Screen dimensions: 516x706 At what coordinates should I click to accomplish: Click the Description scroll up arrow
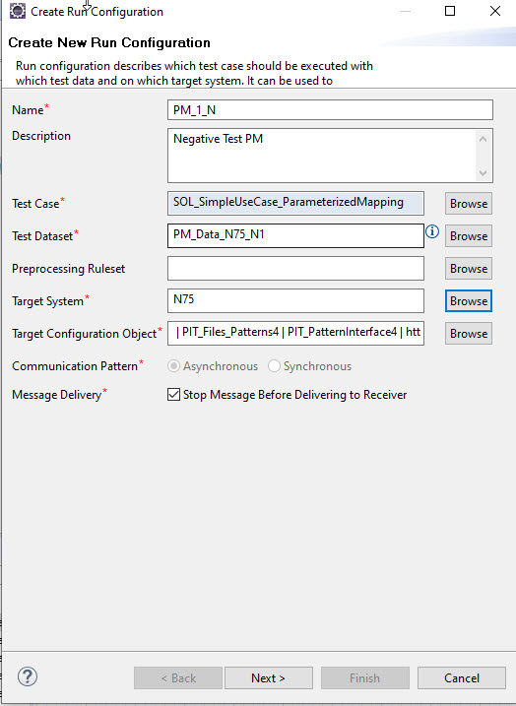point(484,139)
